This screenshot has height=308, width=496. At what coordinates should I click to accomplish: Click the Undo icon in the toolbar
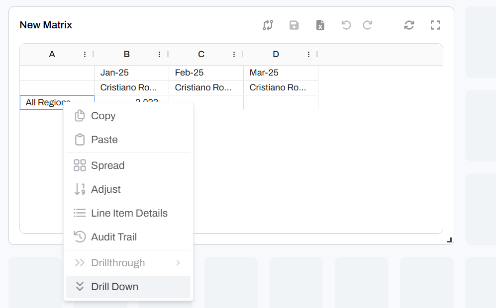(x=346, y=25)
